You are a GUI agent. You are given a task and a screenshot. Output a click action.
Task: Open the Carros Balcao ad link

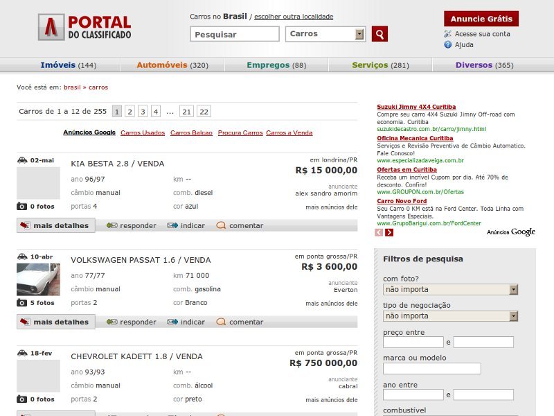(x=191, y=132)
